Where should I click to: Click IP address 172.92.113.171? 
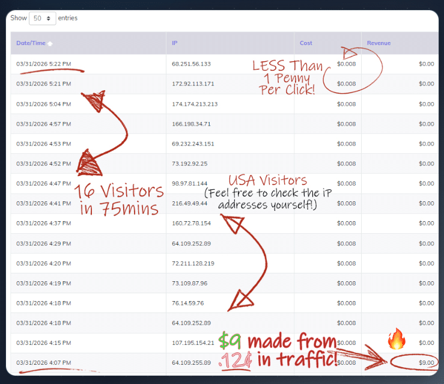pyautogui.click(x=193, y=84)
